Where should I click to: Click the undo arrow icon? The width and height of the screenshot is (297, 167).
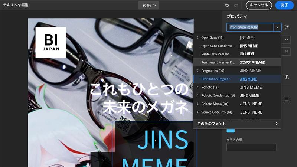tap(227, 5)
